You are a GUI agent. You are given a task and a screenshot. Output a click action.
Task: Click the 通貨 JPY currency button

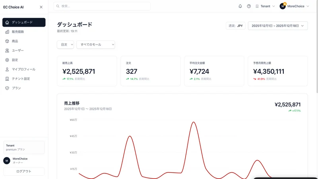[235, 26]
